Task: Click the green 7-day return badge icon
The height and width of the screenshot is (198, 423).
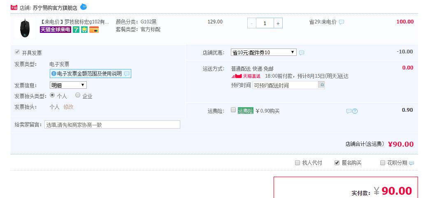Action: [x=76, y=30]
